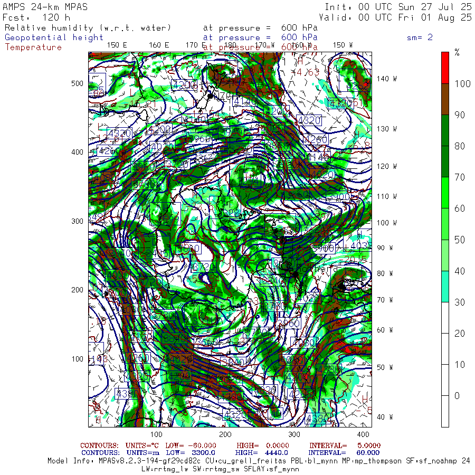Click the white 10–20% colorbar segment
The height and width of the screenshot is (475, 475).
pos(445,349)
